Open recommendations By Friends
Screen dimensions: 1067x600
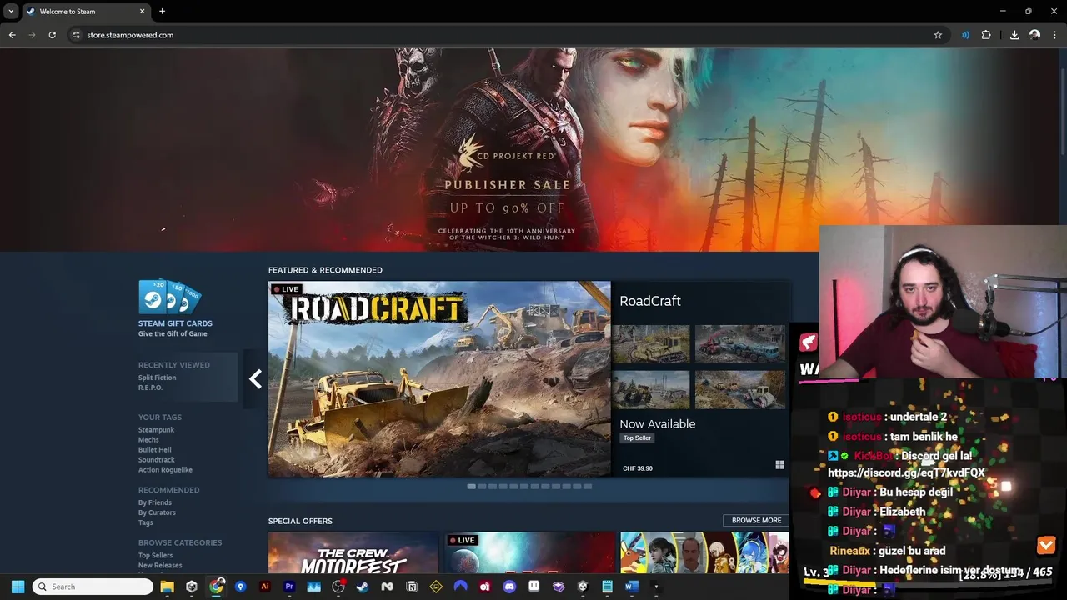coord(155,502)
